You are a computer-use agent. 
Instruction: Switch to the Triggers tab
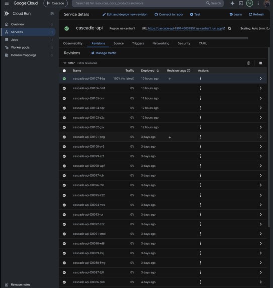coord(138,43)
